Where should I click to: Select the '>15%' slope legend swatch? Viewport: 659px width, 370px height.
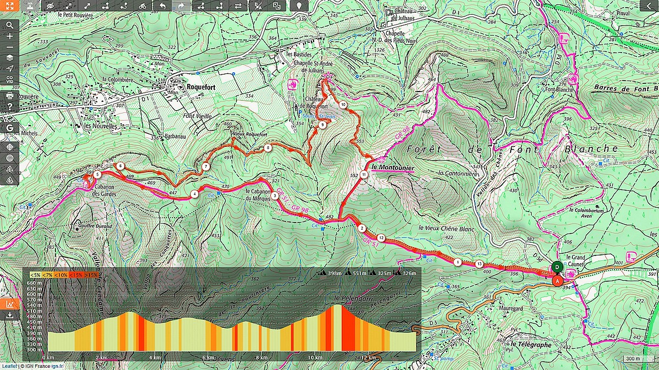pos(92,274)
